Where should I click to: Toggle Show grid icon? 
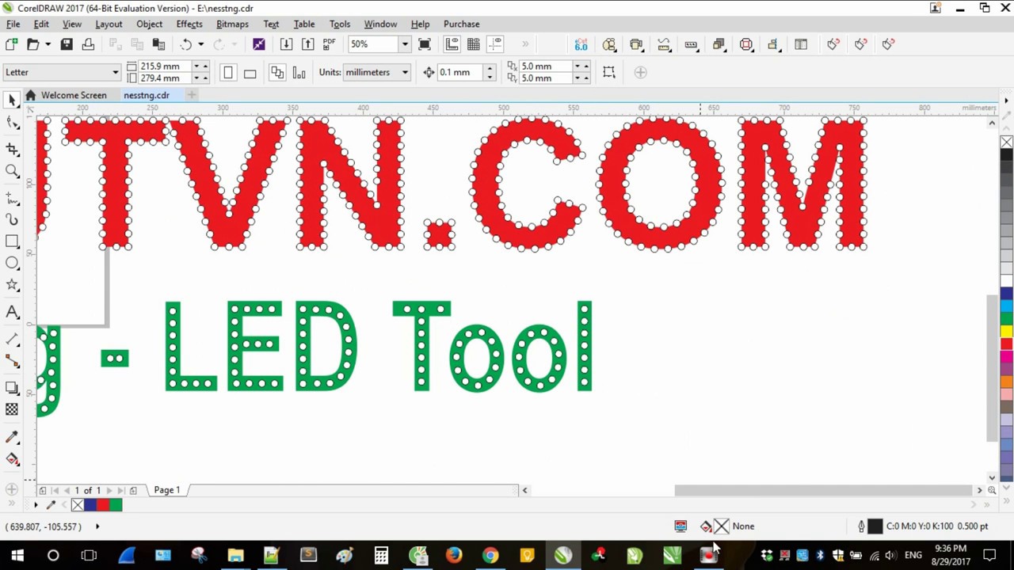click(473, 44)
